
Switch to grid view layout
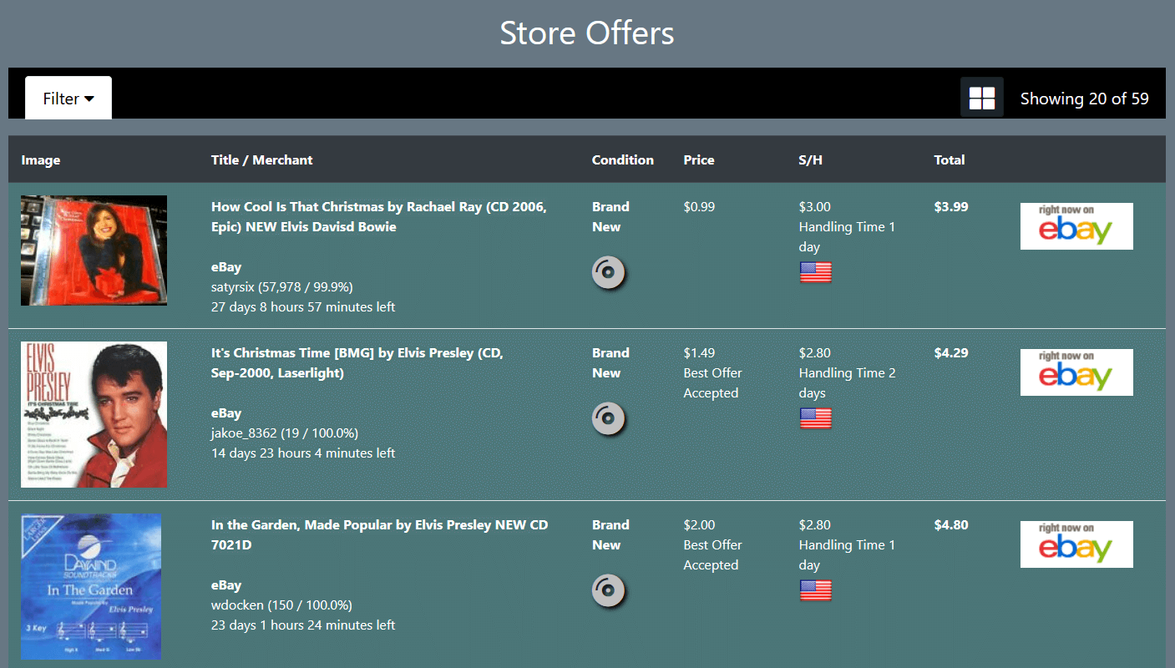coord(981,98)
